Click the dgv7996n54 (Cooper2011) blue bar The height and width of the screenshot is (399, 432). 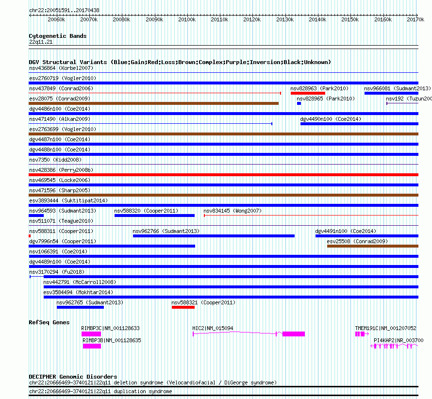(x=112, y=246)
